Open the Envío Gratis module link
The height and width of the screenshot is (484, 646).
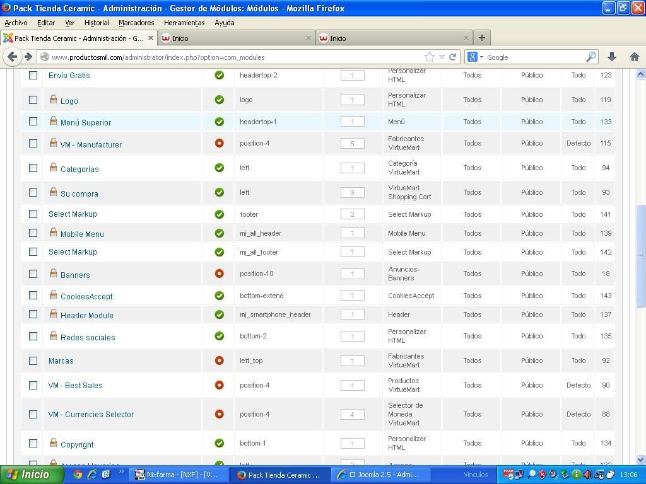click(x=69, y=76)
